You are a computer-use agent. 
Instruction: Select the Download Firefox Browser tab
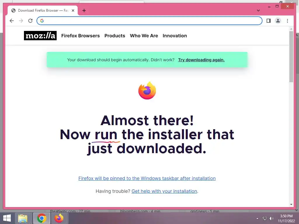click(x=43, y=10)
